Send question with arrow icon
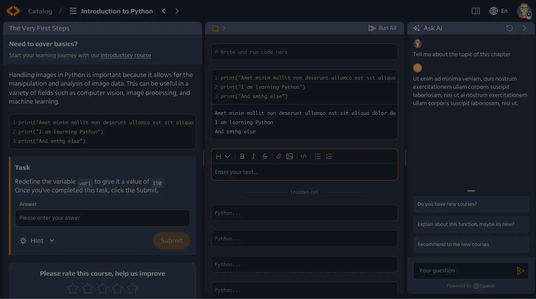The image size is (536, 299). click(520, 271)
